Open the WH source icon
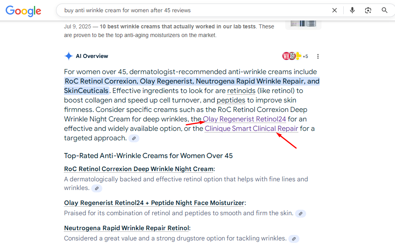This screenshot has width=395, height=244. (286, 56)
